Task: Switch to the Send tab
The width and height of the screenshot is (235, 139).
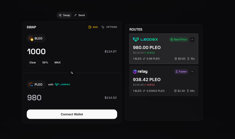Action: tap(80, 15)
